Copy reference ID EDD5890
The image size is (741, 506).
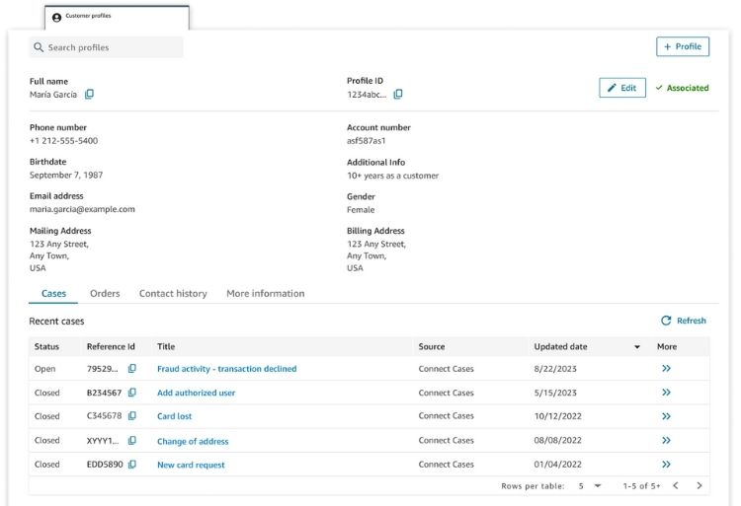(x=131, y=465)
